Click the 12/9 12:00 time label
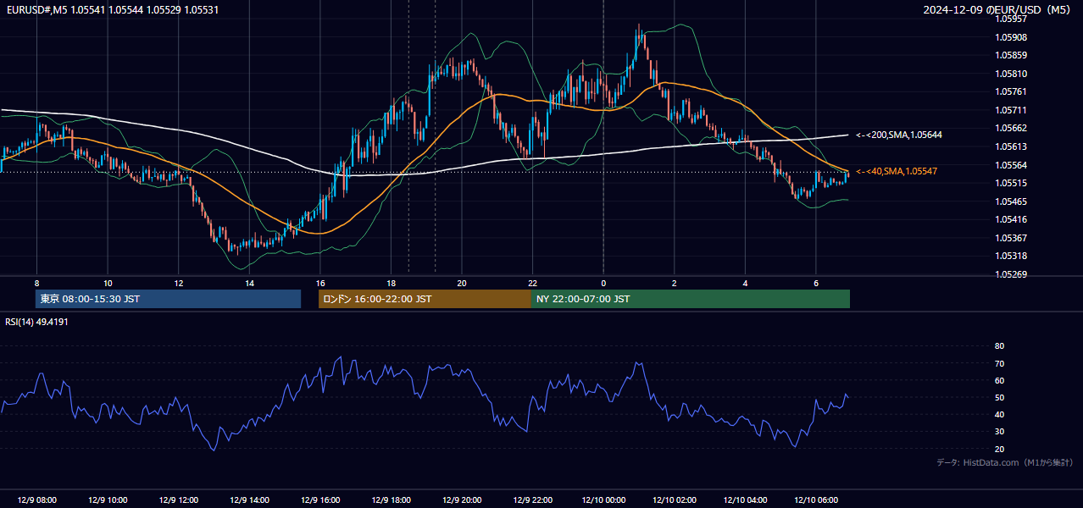 click(178, 500)
